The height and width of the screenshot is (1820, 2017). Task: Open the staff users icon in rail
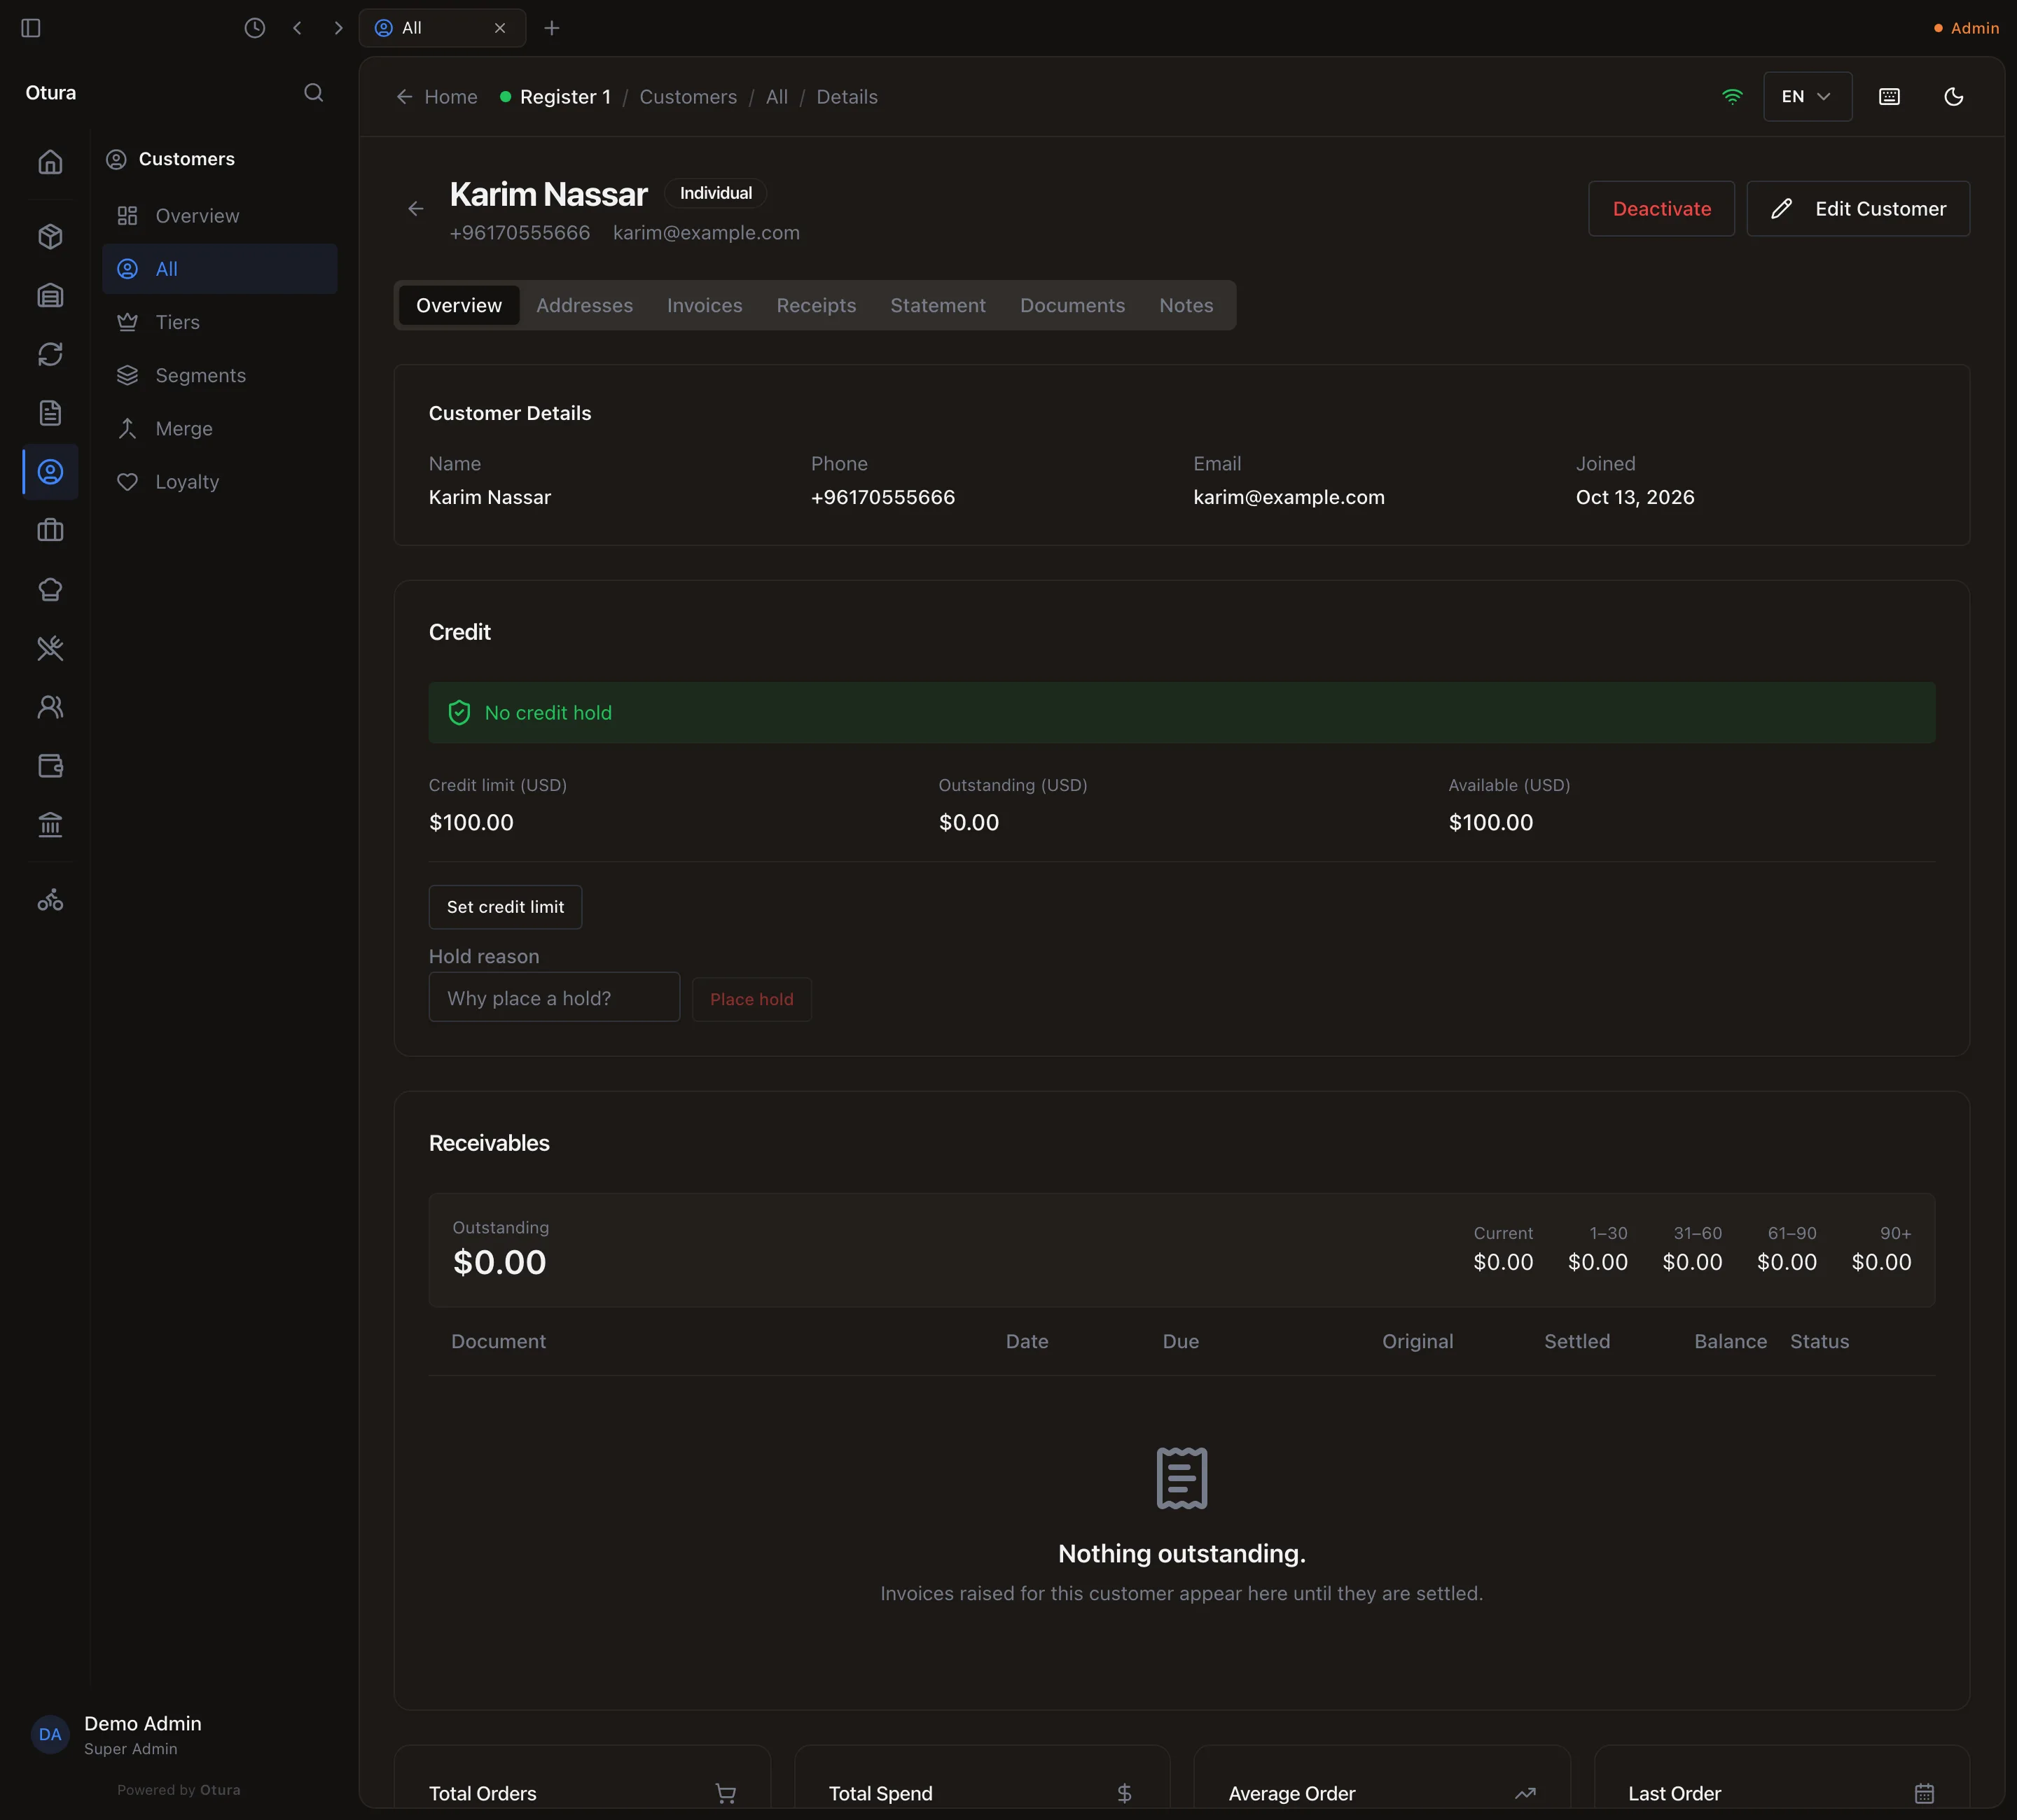click(50, 707)
